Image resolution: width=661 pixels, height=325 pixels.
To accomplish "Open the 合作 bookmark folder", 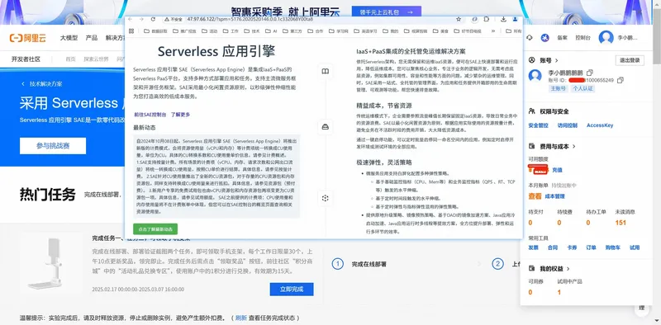I will click(316, 31).
